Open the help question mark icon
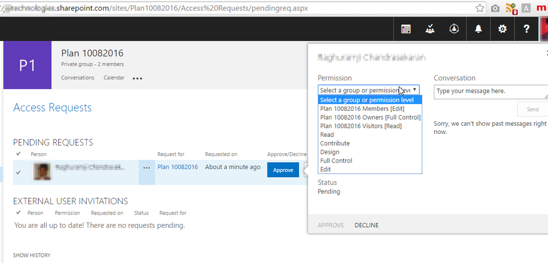 527,29
